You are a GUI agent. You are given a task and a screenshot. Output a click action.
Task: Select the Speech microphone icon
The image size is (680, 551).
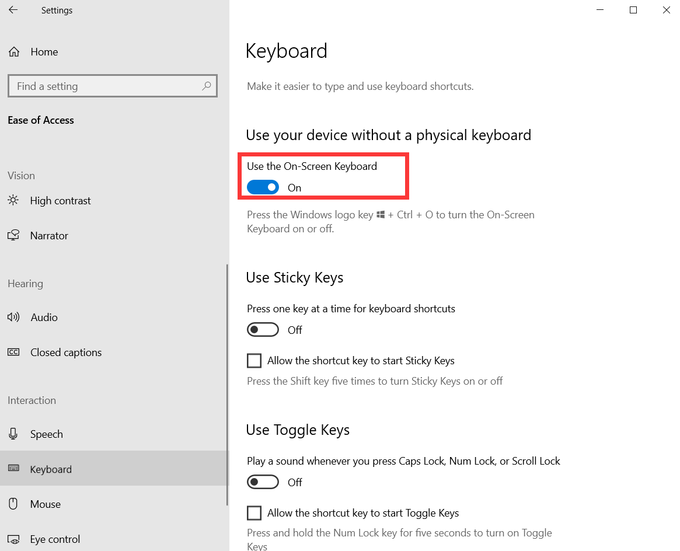pos(13,434)
